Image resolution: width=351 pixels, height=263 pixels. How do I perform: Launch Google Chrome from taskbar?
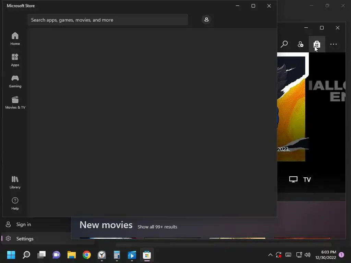pyautogui.click(x=87, y=255)
